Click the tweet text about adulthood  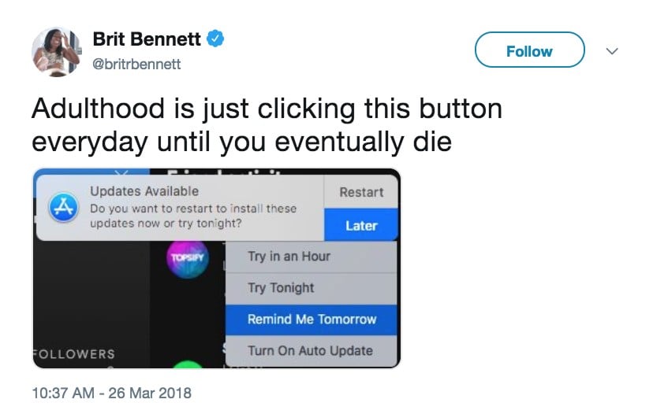[267, 124]
